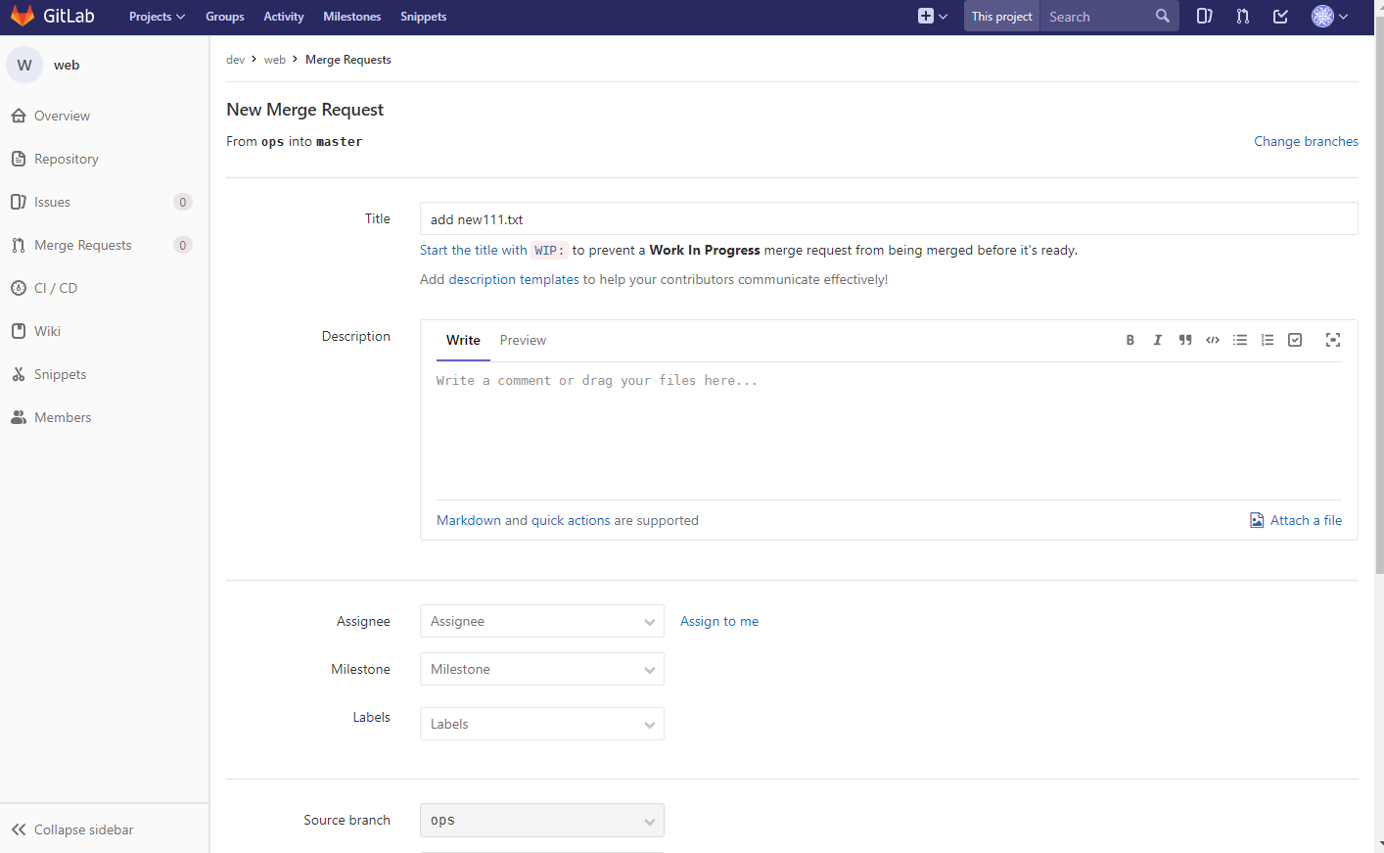The image size is (1384, 853).
Task: Open the Milestone dropdown
Action: (x=542, y=669)
